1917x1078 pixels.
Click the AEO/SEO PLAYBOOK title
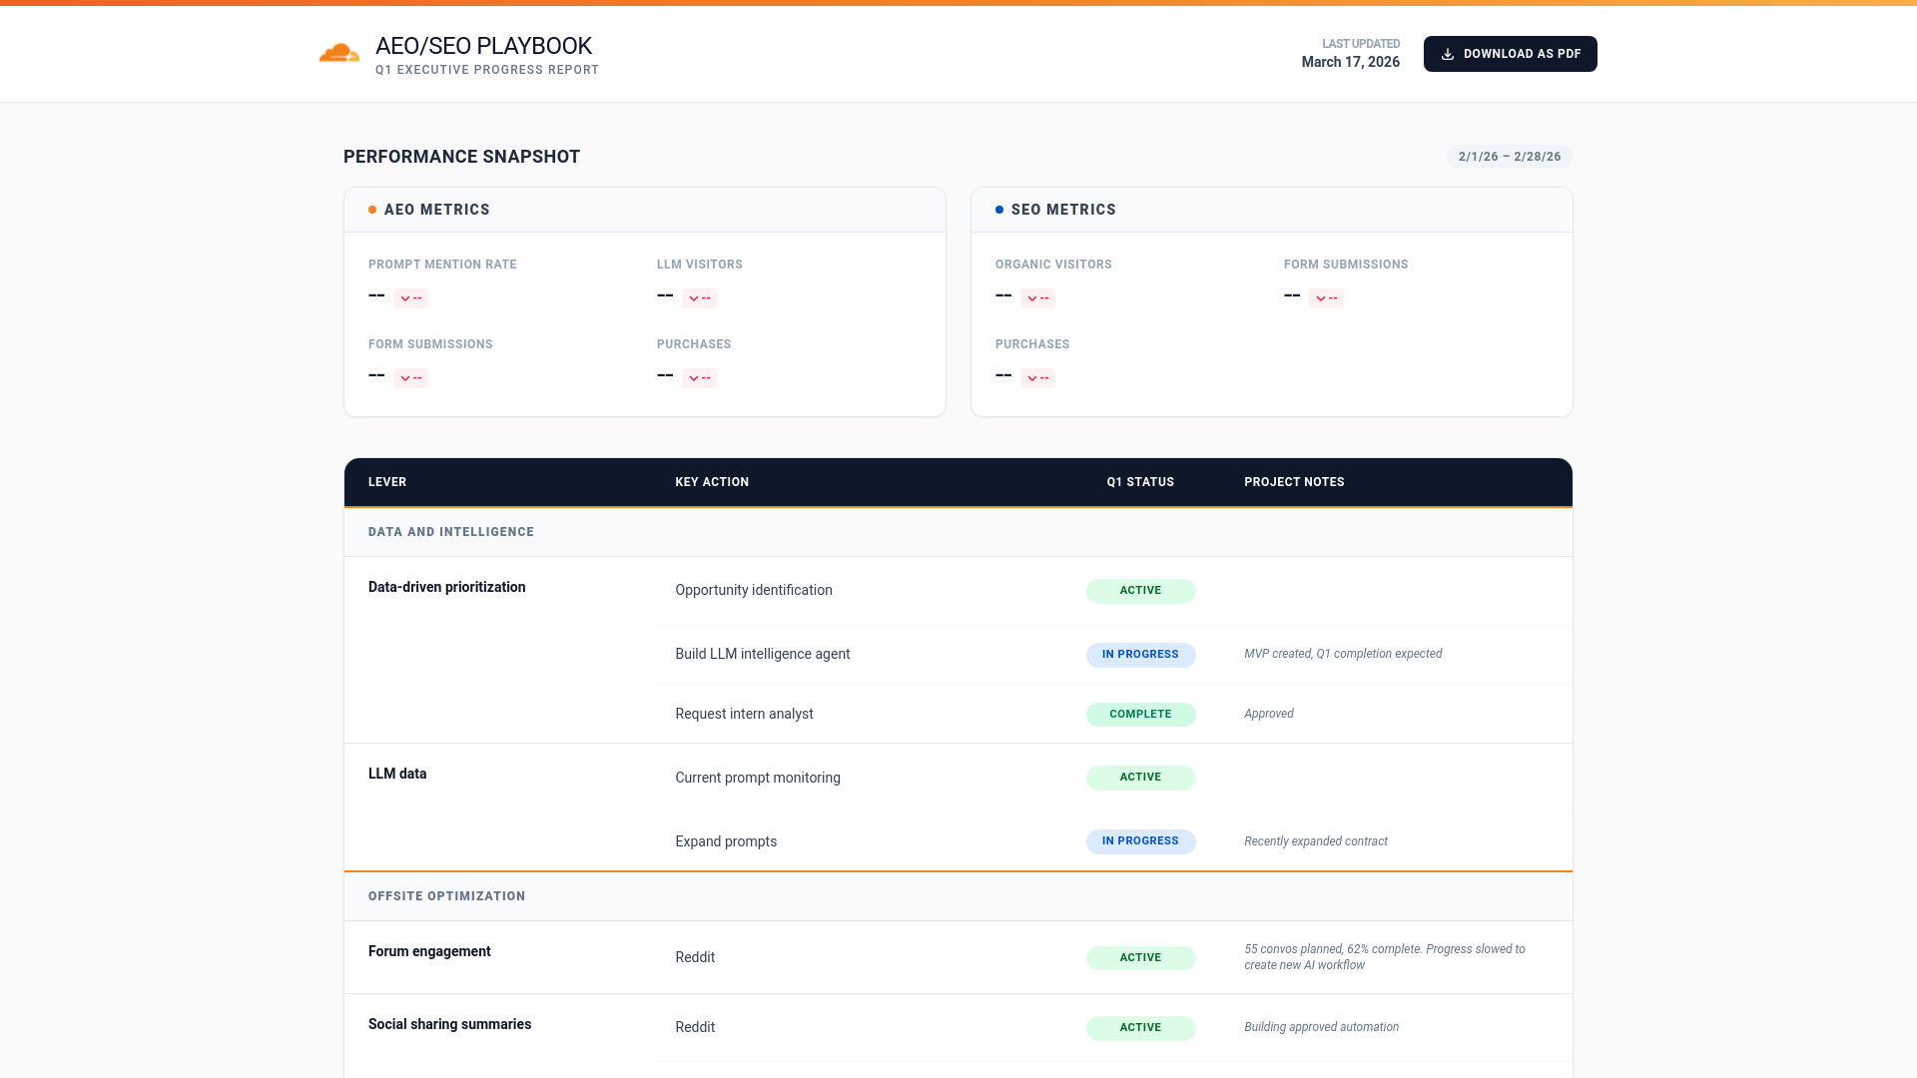pos(483,46)
